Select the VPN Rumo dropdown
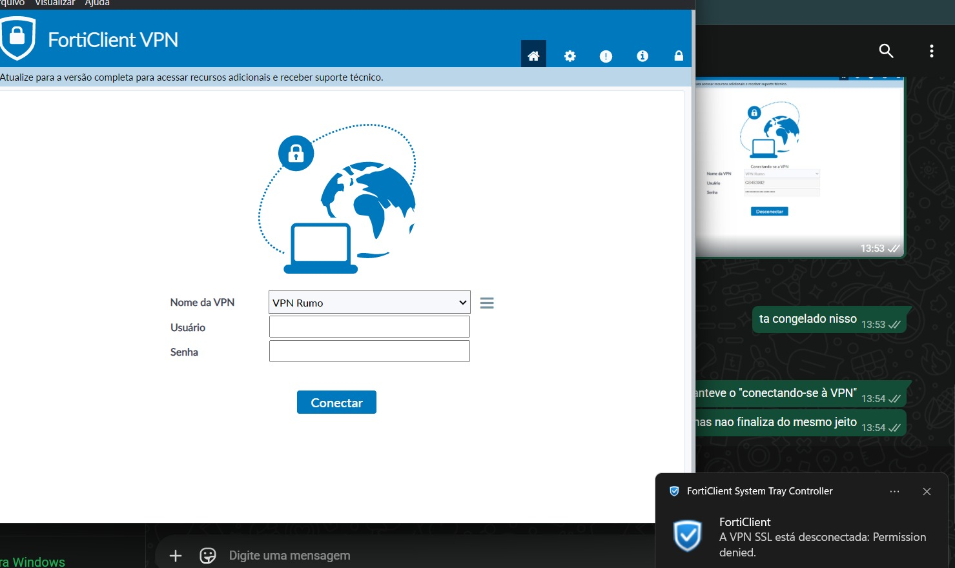 point(369,303)
